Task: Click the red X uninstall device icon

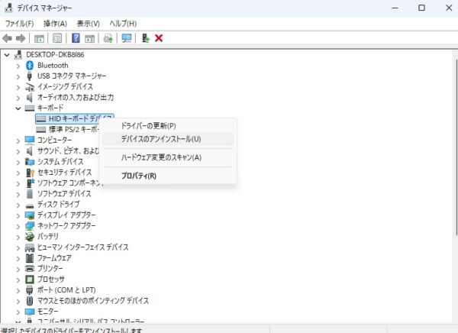Action: [159, 38]
